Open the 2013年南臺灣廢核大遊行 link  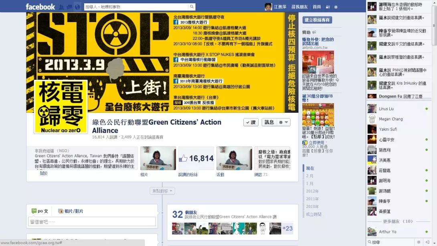pos(198,81)
